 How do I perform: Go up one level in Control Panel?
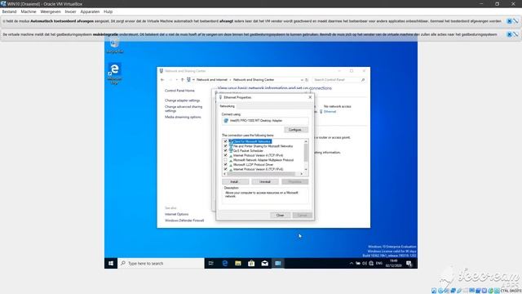pyautogui.click(x=183, y=80)
